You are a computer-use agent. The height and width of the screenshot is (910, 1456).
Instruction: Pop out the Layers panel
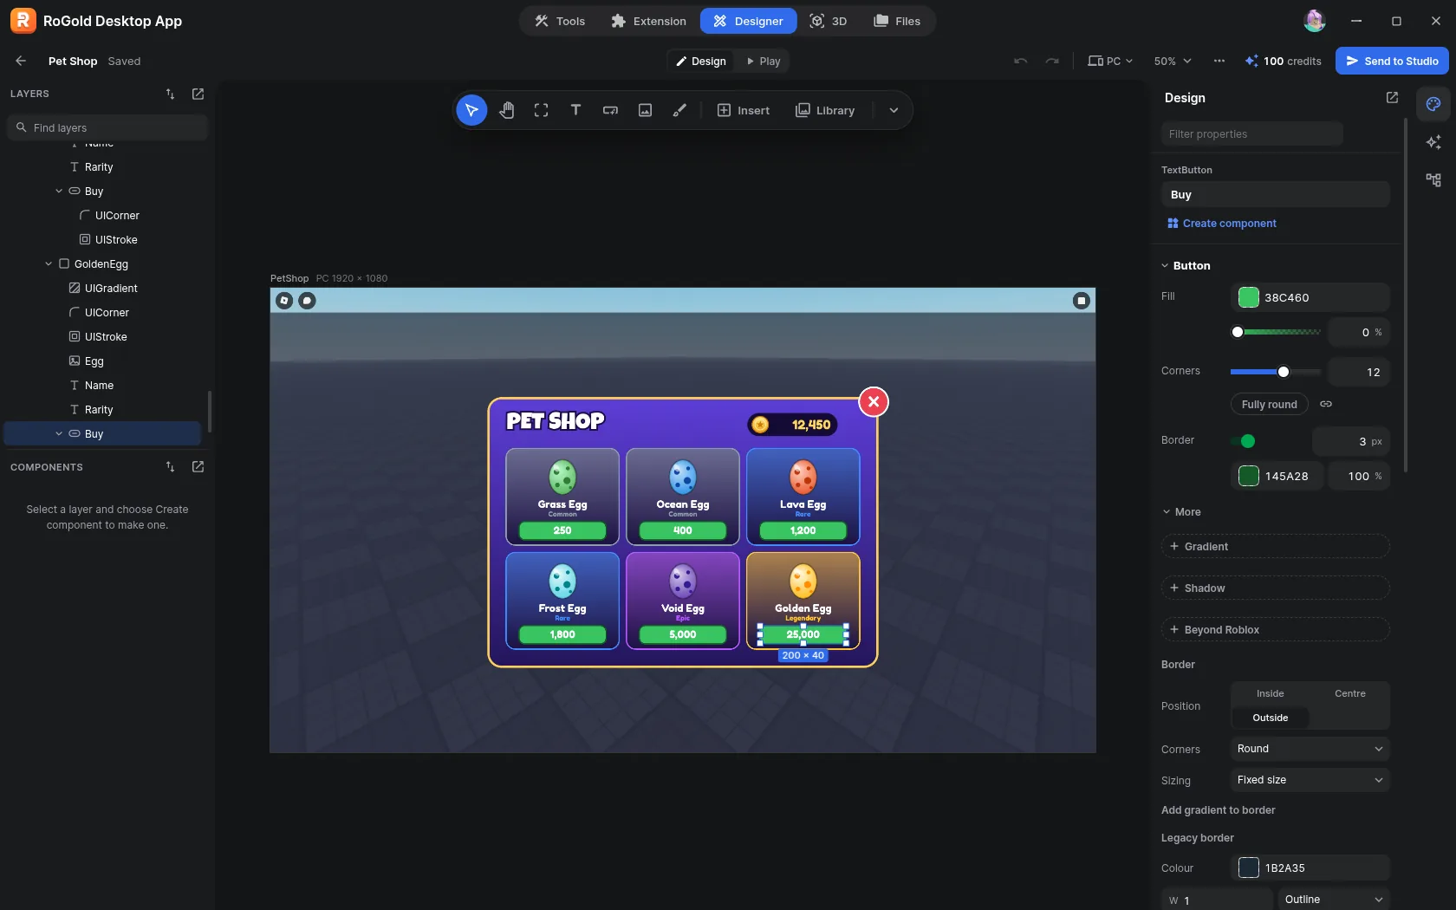point(198,94)
